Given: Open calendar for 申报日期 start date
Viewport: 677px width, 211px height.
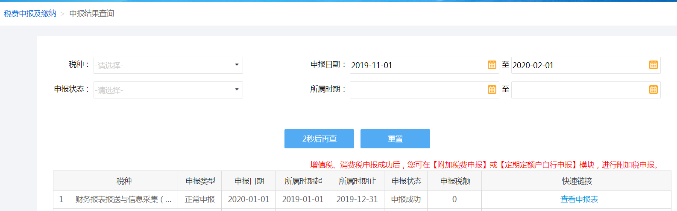Looking at the screenshot, I should (x=492, y=65).
